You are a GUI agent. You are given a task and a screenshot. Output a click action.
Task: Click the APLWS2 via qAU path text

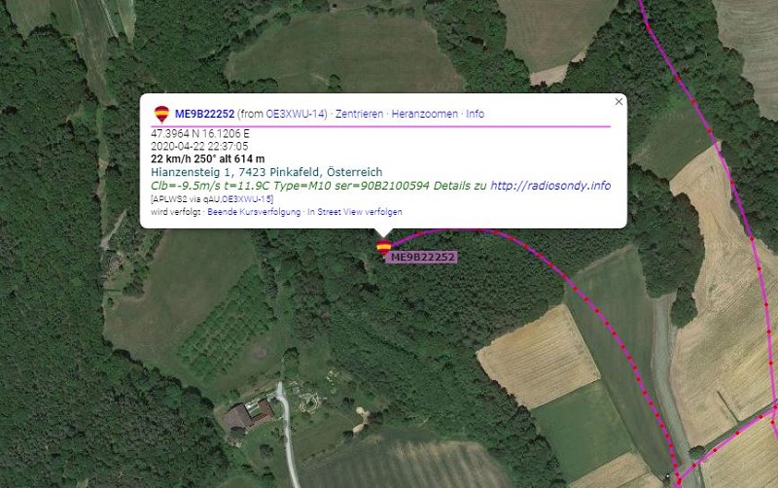click(x=186, y=199)
